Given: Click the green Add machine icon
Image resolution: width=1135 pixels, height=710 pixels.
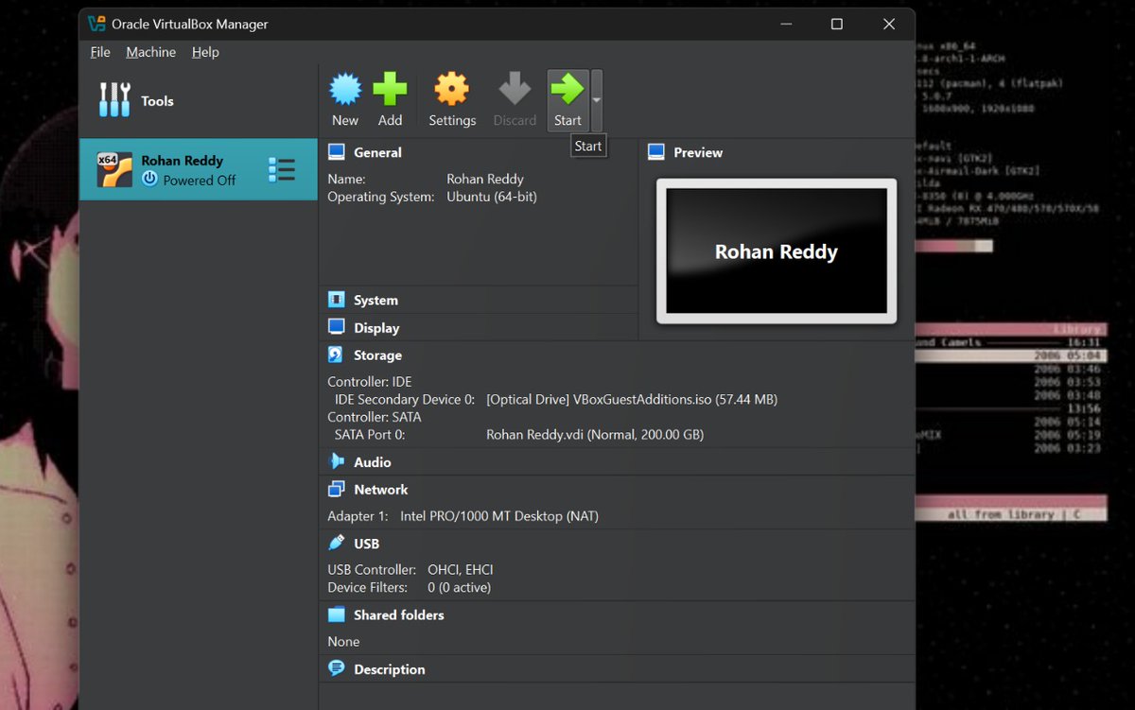Looking at the screenshot, I should 390,90.
